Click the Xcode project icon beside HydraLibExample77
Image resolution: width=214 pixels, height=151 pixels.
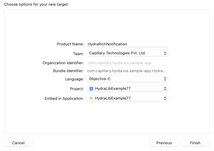(91, 89)
